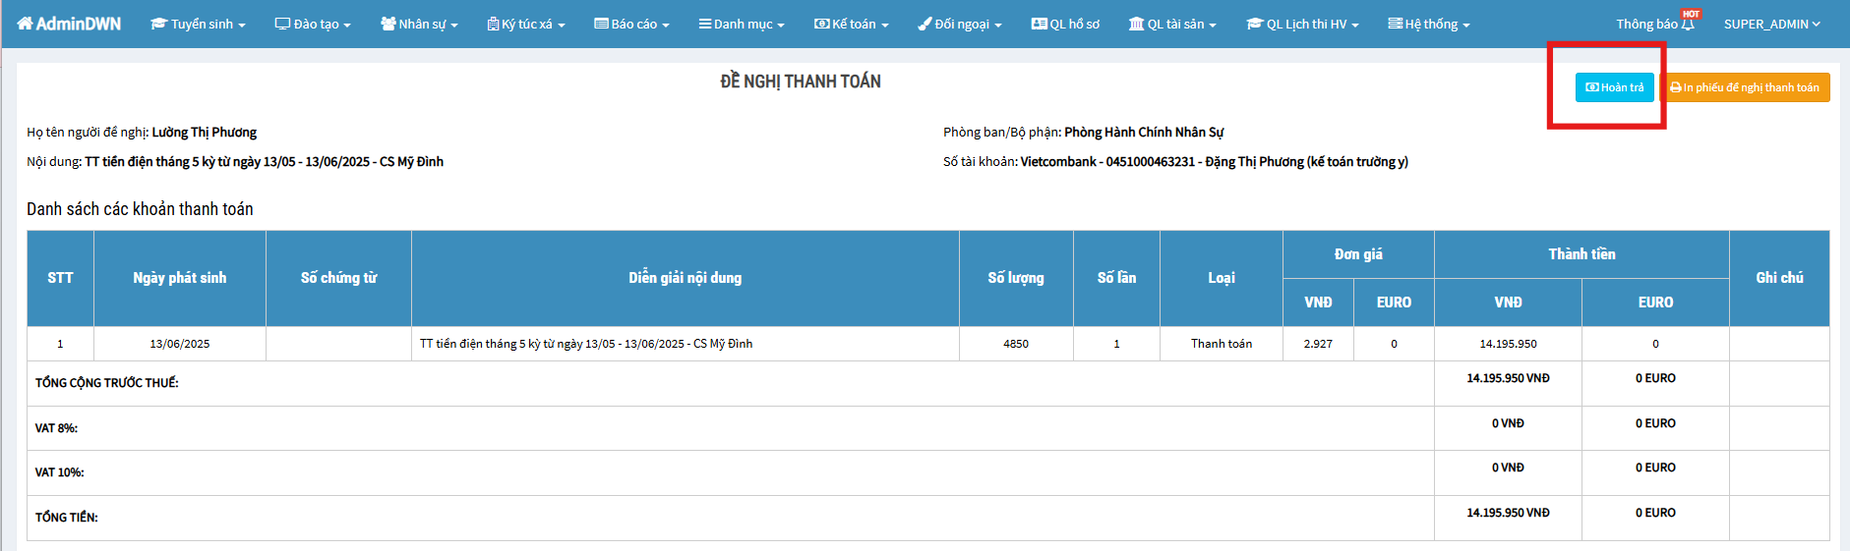The height and width of the screenshot is (551, 1850).
Task: Click the monitor icon beside Đào tạo
Action: (282, 24)
